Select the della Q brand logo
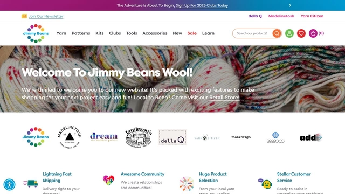Viewport: 345px width, 194px height. [172, 137]
